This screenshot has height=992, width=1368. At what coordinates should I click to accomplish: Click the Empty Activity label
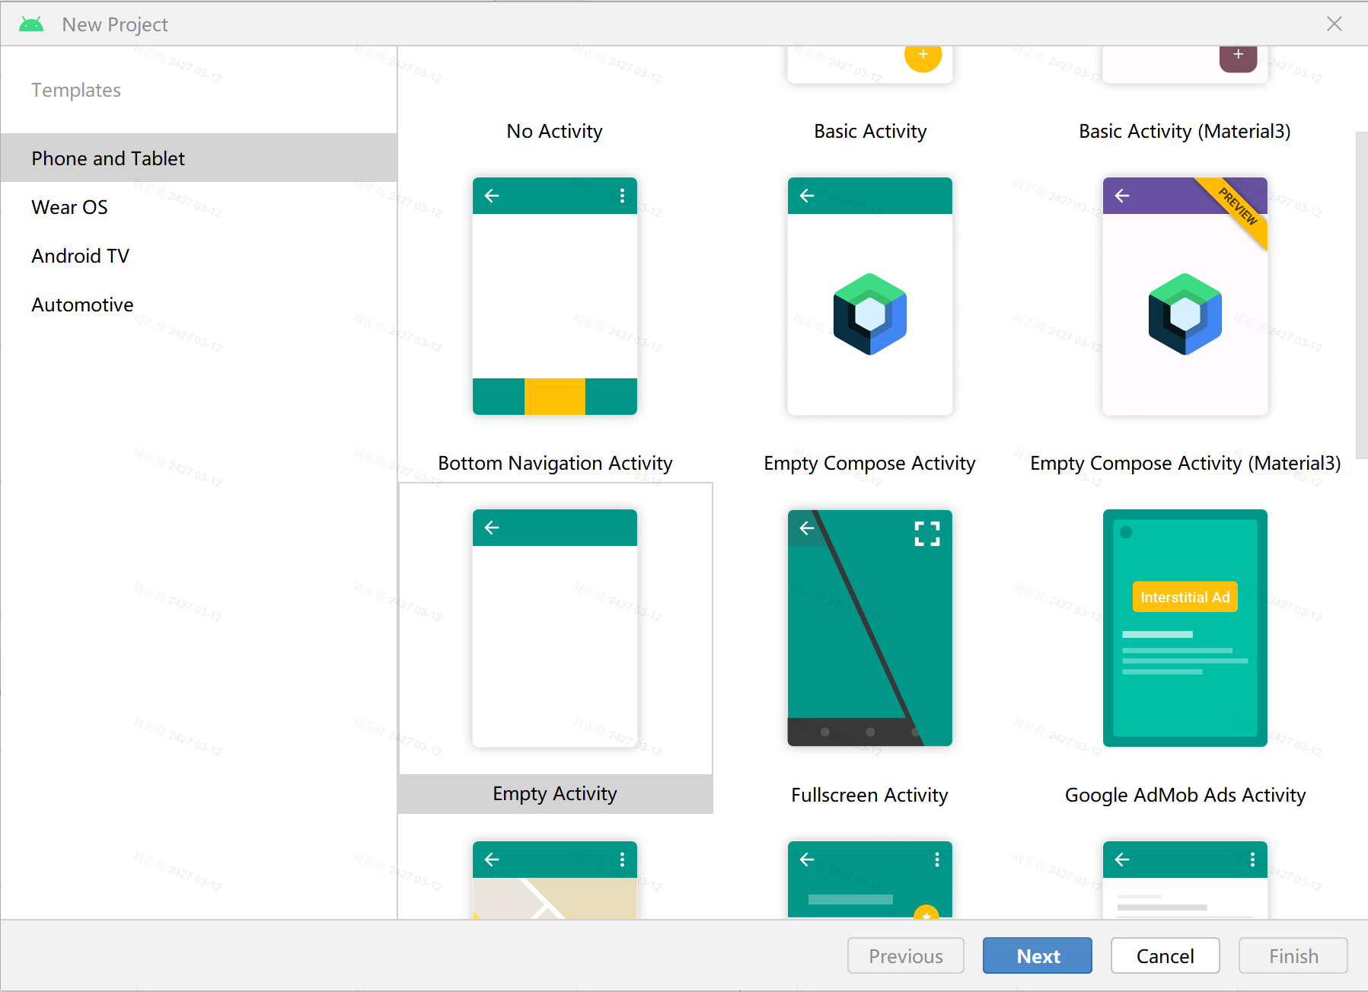[x=554, y=793]
